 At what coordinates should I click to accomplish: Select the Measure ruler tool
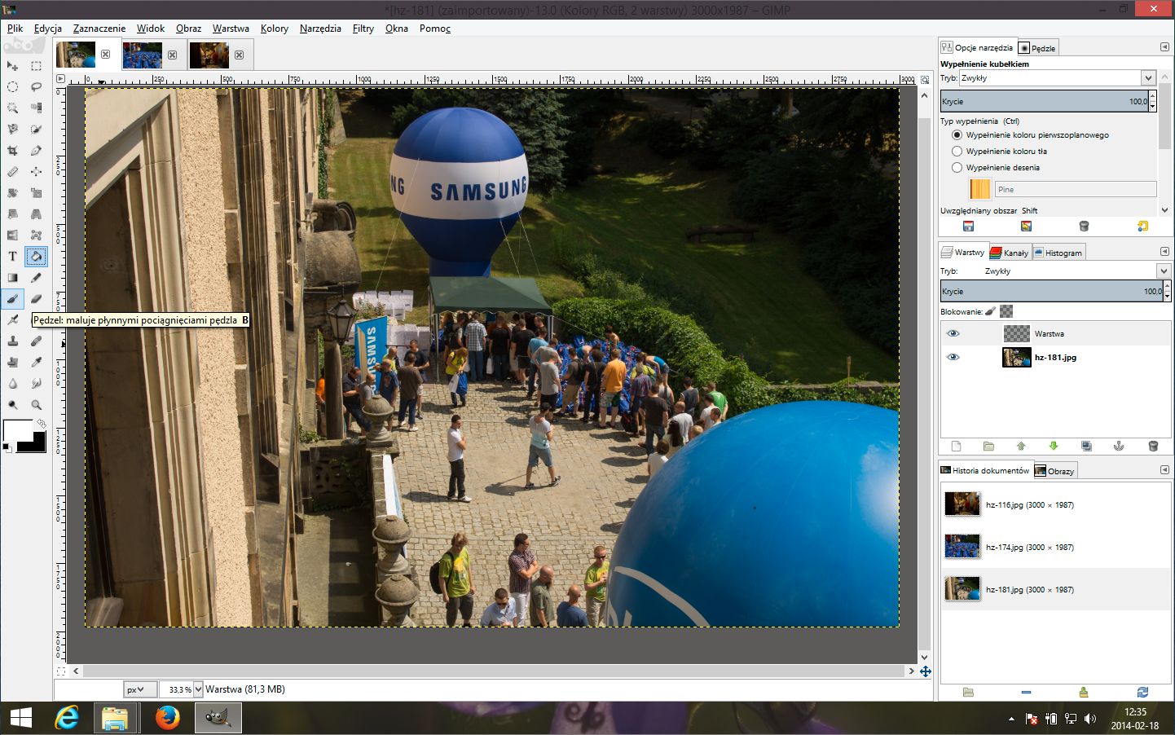(x=13, y=172)
